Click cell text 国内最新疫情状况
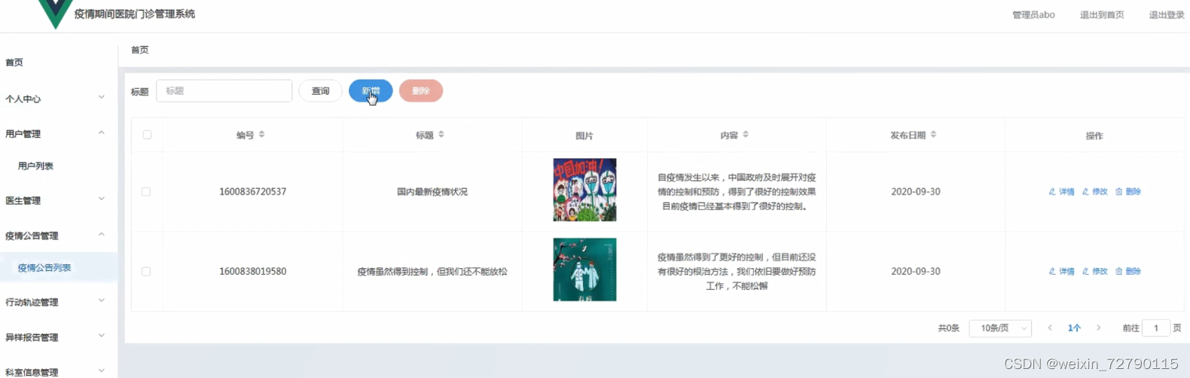 pos(432,192)
